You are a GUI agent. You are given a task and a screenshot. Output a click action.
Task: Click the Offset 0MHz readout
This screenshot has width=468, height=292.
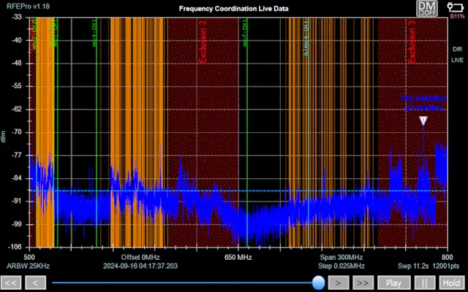[140, 258]
